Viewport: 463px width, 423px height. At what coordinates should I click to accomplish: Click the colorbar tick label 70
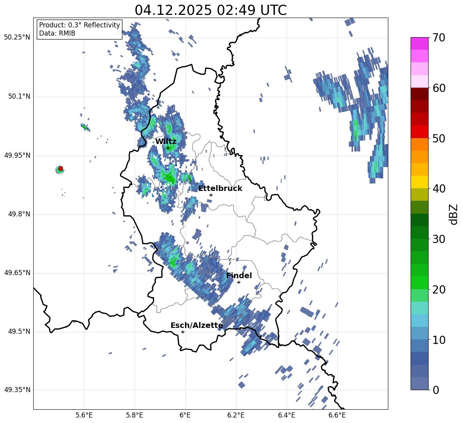click(439, 38)
